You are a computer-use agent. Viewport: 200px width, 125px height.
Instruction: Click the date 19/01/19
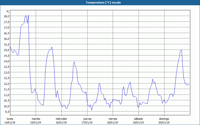pyautogui.click(x=138, y=122)
